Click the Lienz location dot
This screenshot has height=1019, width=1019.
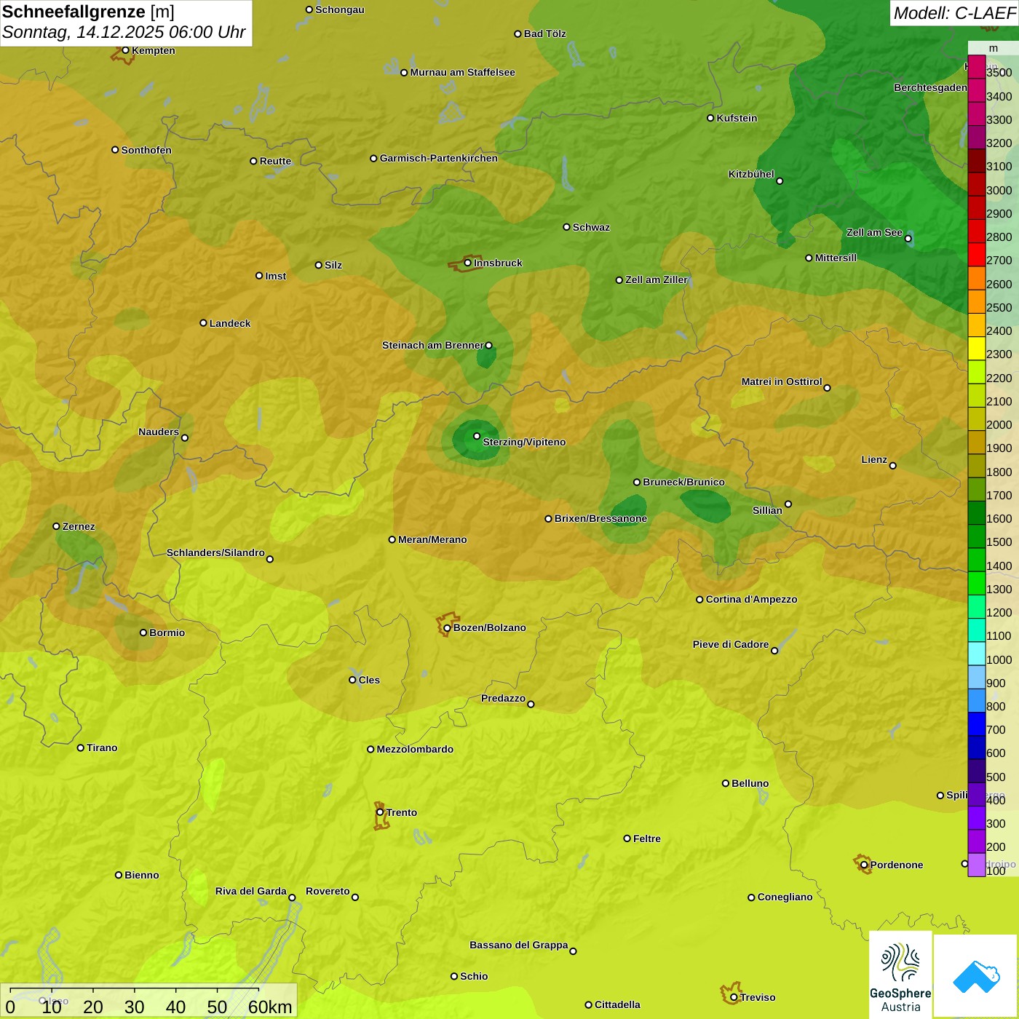click(893, 465)
